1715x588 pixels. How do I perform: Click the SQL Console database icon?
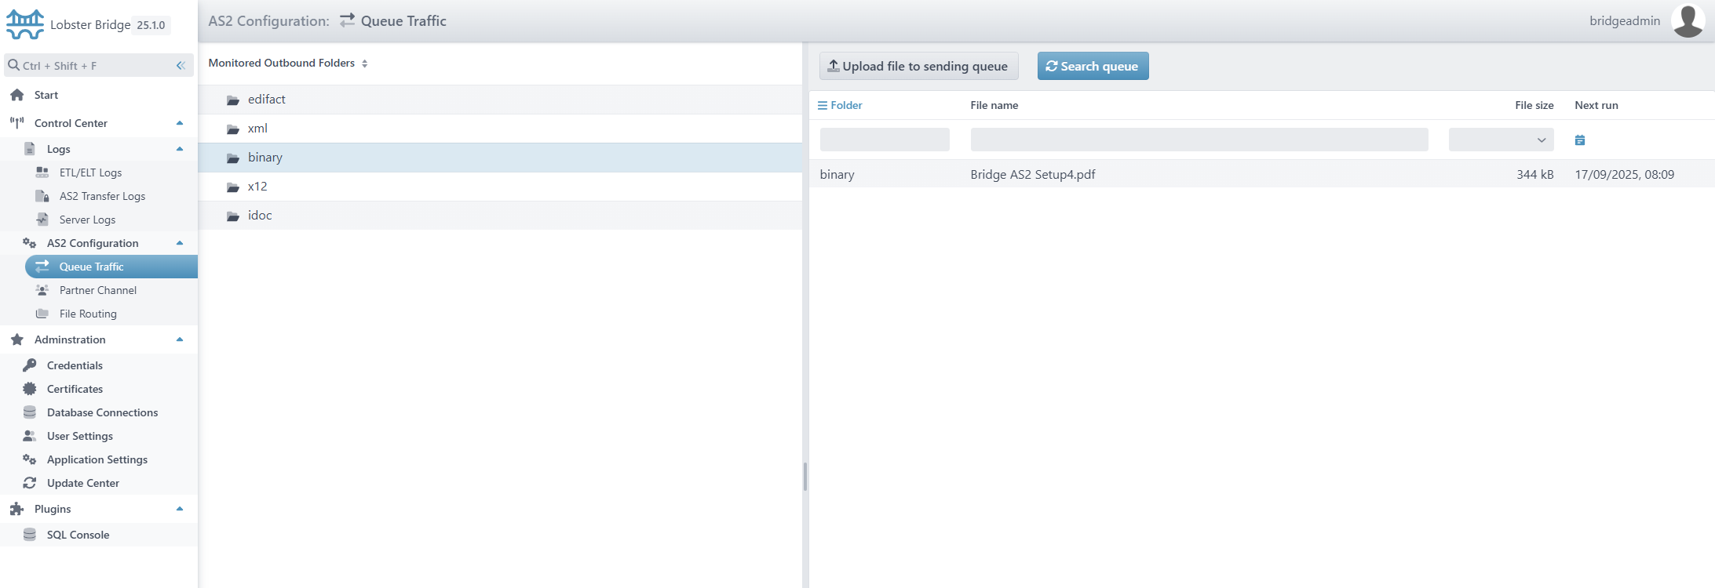30,535
